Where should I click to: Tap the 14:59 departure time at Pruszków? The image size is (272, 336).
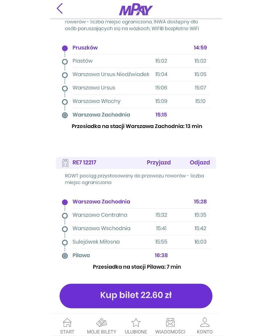pos(201,48)
